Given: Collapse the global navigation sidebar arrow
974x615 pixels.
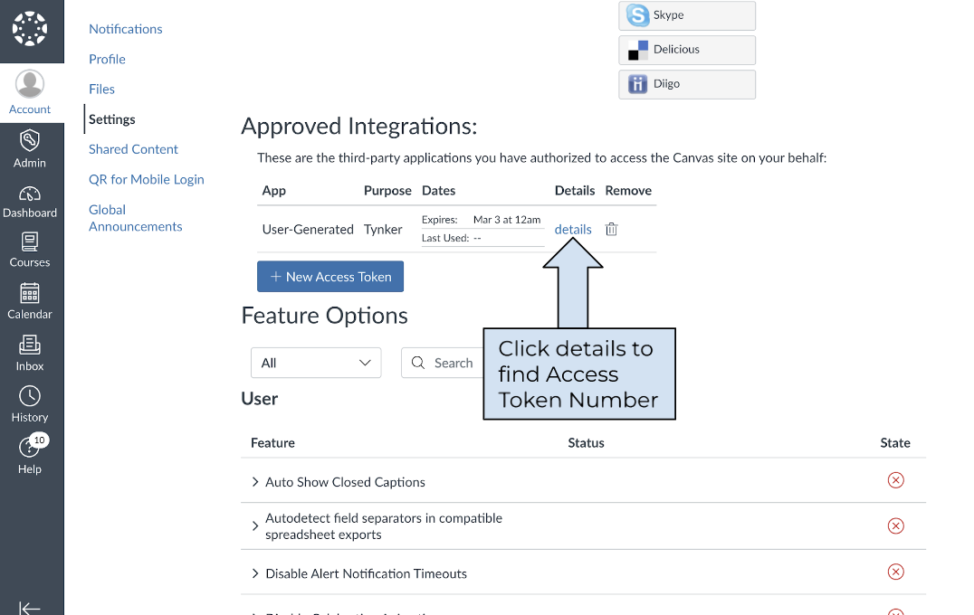Looking at the screenshot, I should point(30,608).
